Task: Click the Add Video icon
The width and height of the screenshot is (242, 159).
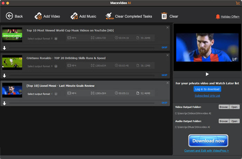Action: pyautogui.click(x=38, y=16)
